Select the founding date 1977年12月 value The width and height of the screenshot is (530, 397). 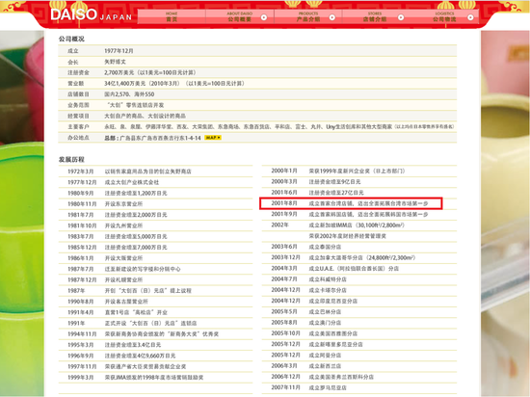coord(119,51)
